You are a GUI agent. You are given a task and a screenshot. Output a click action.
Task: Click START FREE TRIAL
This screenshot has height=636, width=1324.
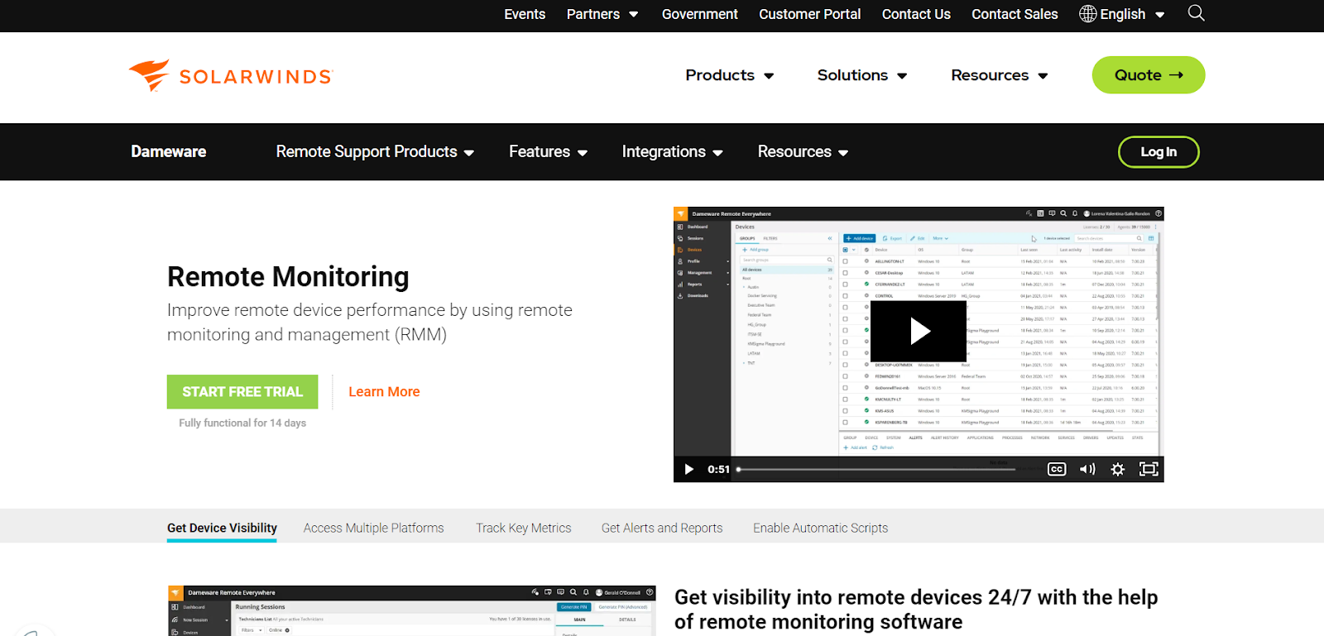pos(242,392)
